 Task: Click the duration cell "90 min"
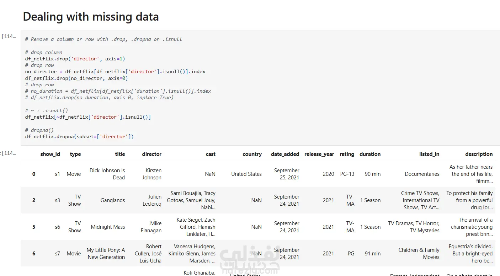(373, 174)
